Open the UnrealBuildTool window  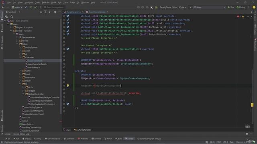point(52,139)
